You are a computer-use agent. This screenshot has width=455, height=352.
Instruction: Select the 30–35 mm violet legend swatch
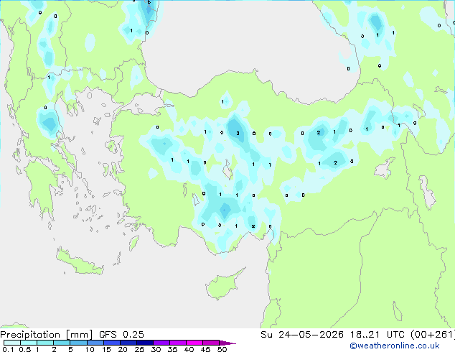point(161,343)
